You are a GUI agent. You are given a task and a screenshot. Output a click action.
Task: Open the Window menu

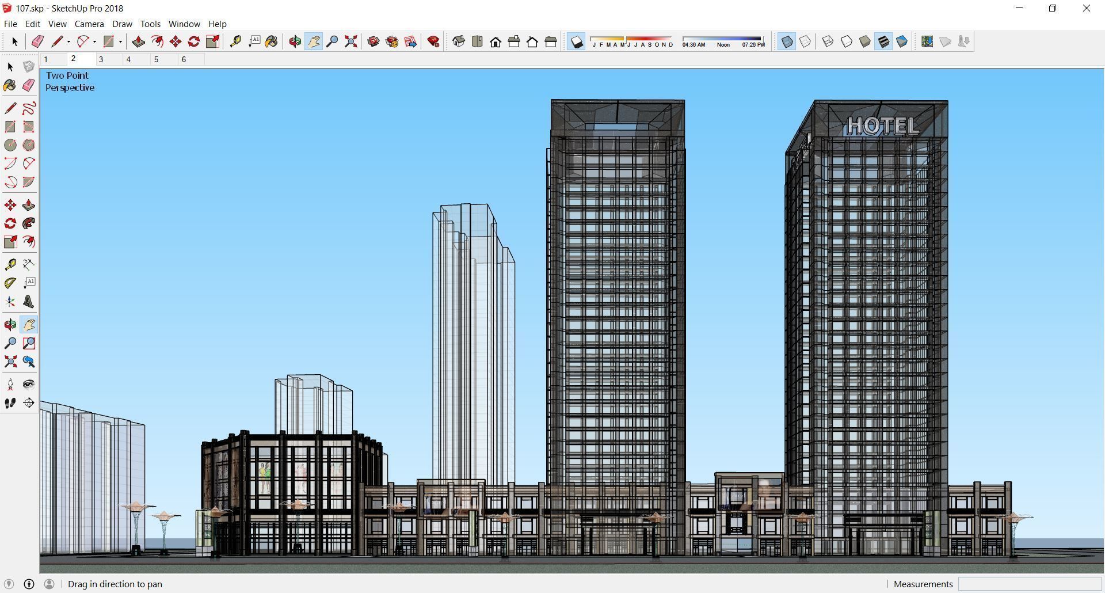[184, 24]
